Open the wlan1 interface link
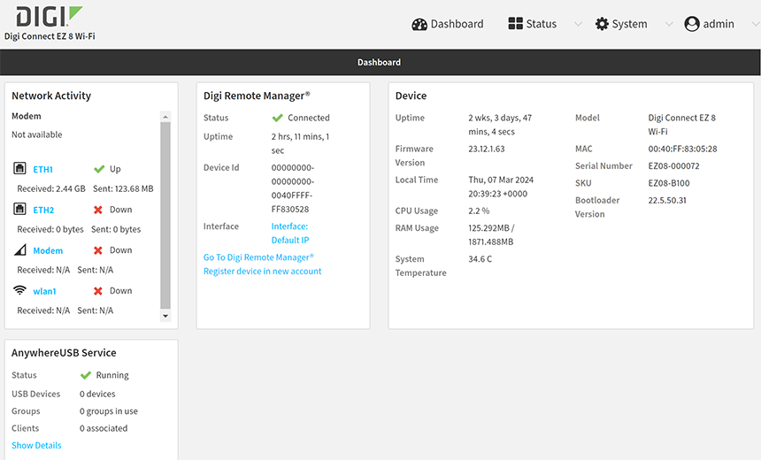Image resolution: width=761 pixels, height=460 pixels. 44,291
